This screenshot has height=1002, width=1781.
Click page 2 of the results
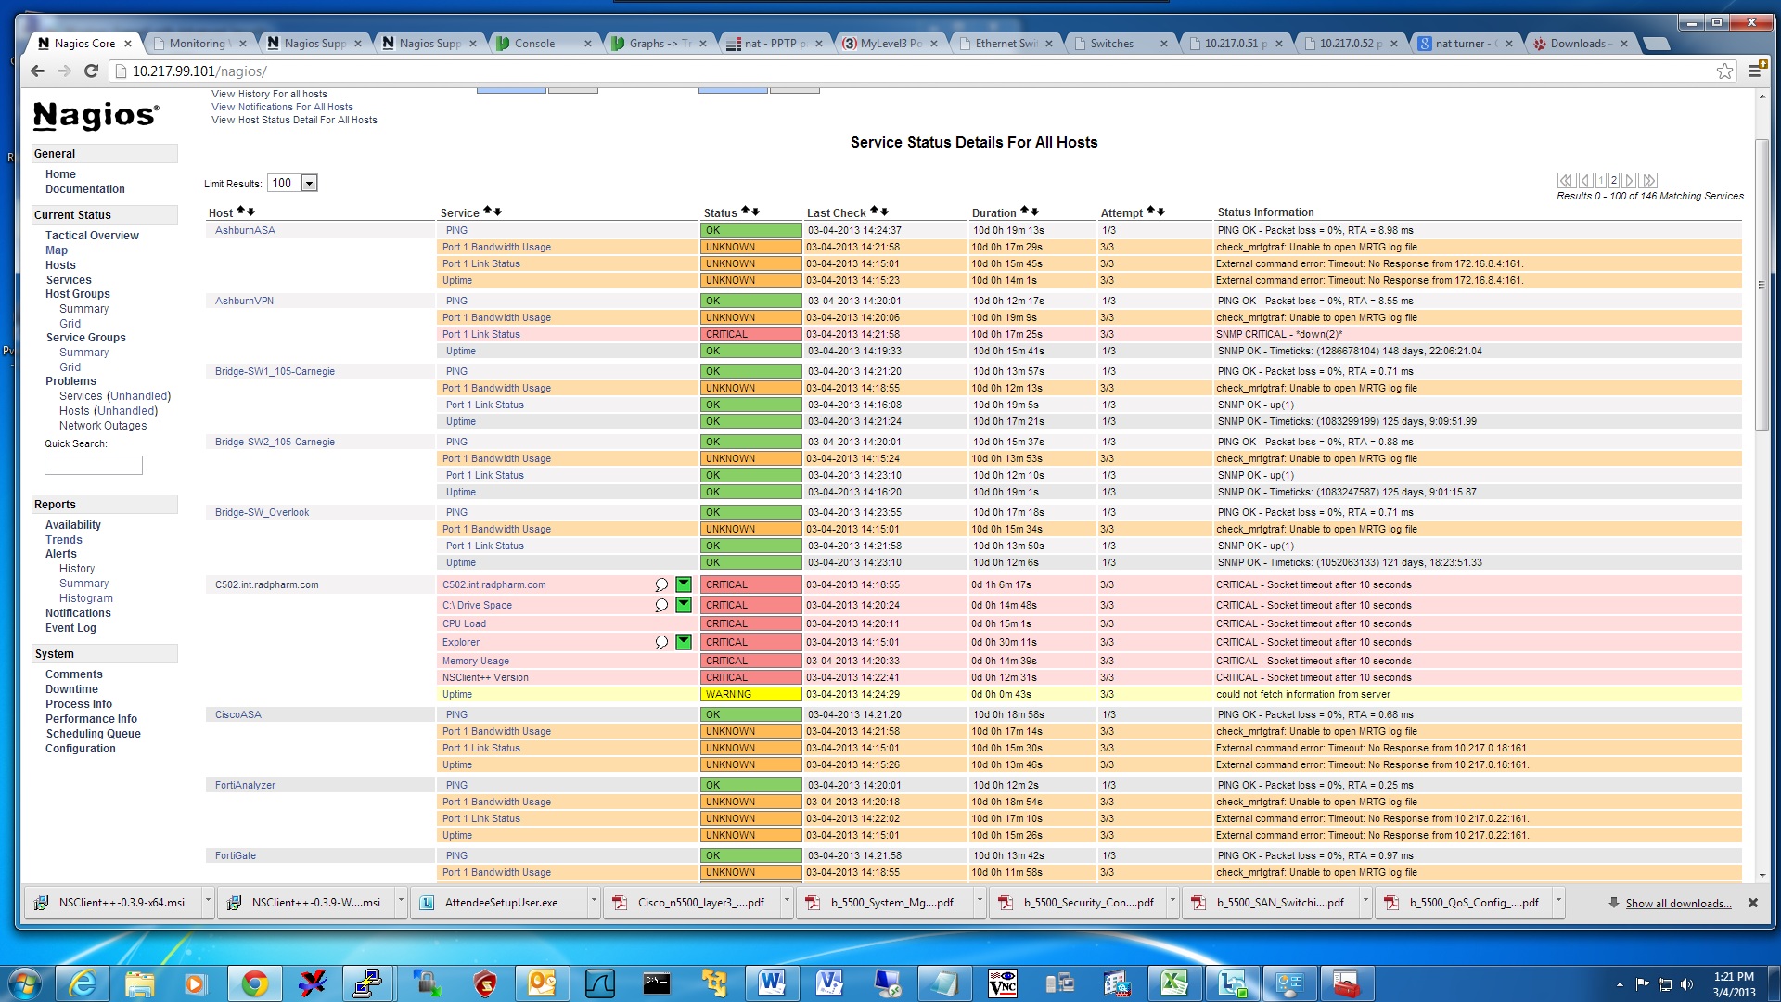coord(1614,181)
